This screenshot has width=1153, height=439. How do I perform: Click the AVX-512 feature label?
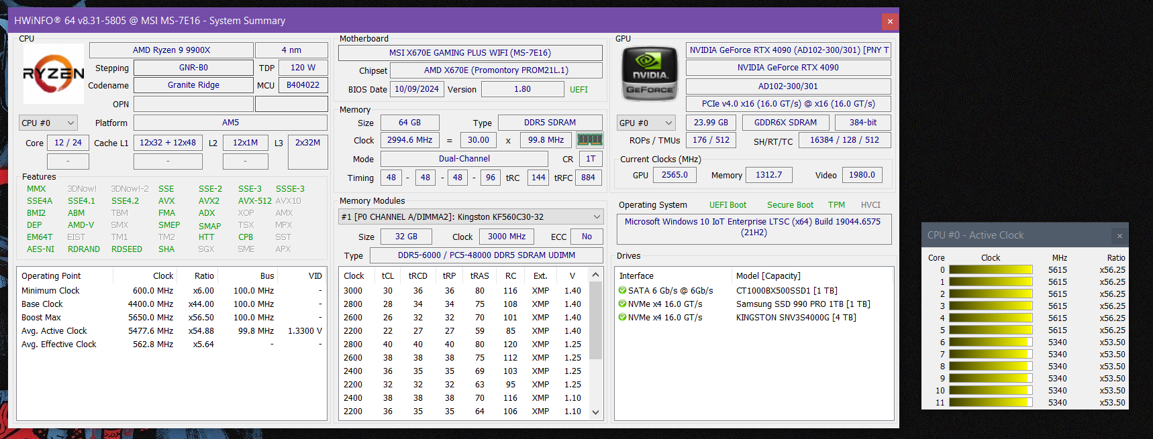click(x=254, y=201)
